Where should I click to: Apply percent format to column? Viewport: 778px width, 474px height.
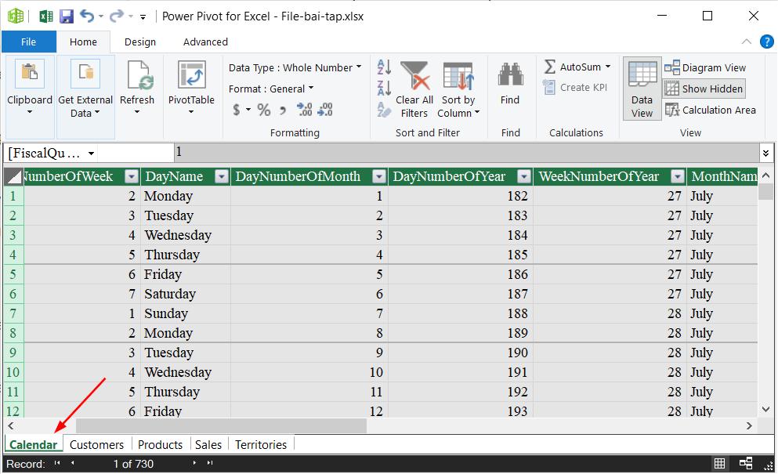point(263,110)
